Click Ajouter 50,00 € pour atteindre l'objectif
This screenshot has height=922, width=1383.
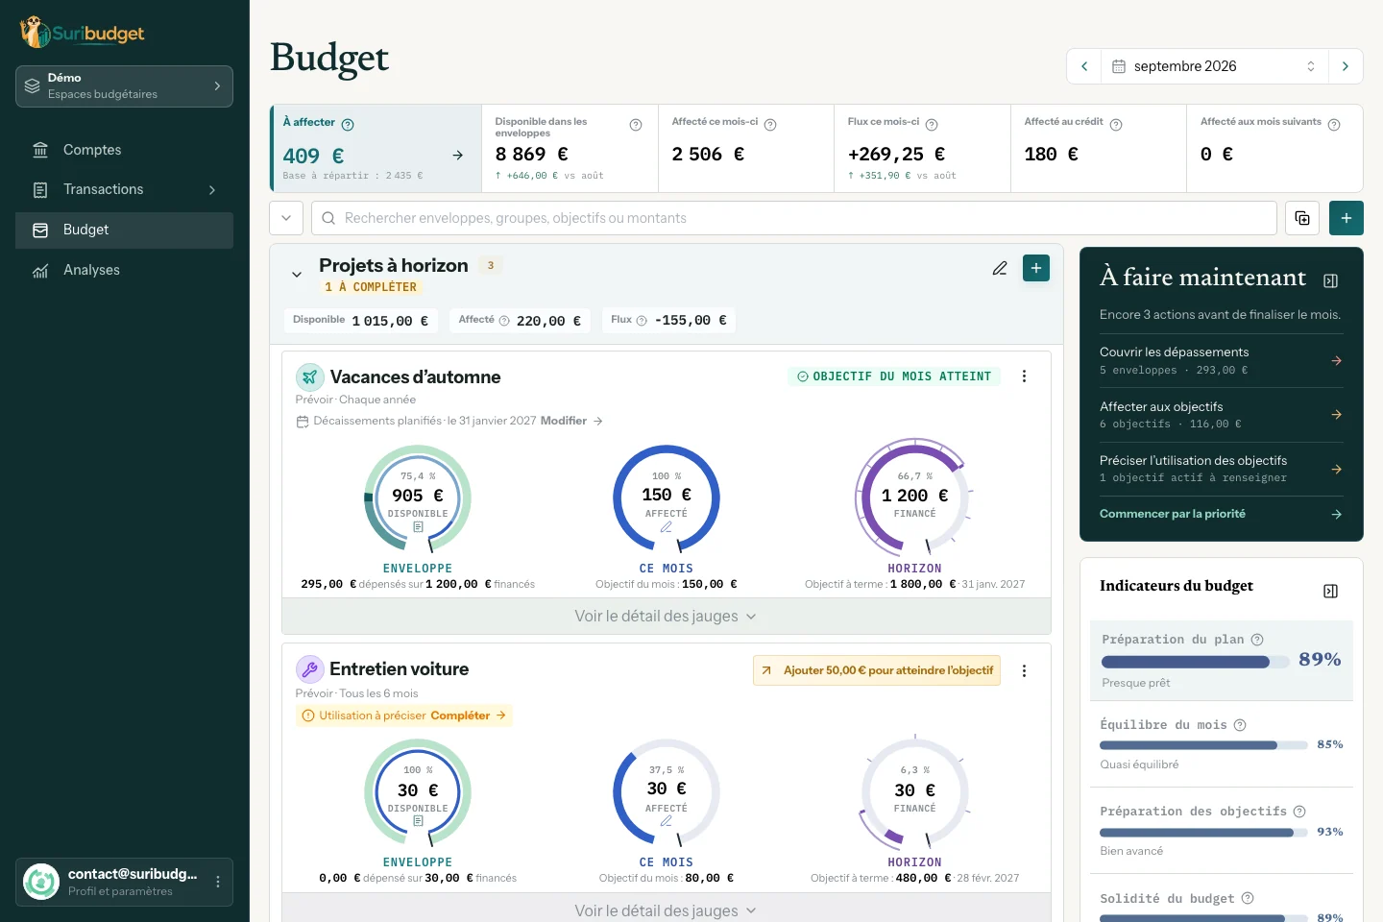click(x=877, y=670)
